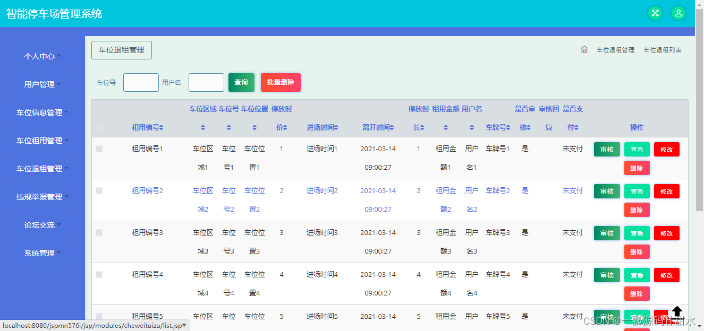704x331 pixels.
Task: Click 修改 for 租用编号4
Action: pyautogui.click(x=667, y=275)
